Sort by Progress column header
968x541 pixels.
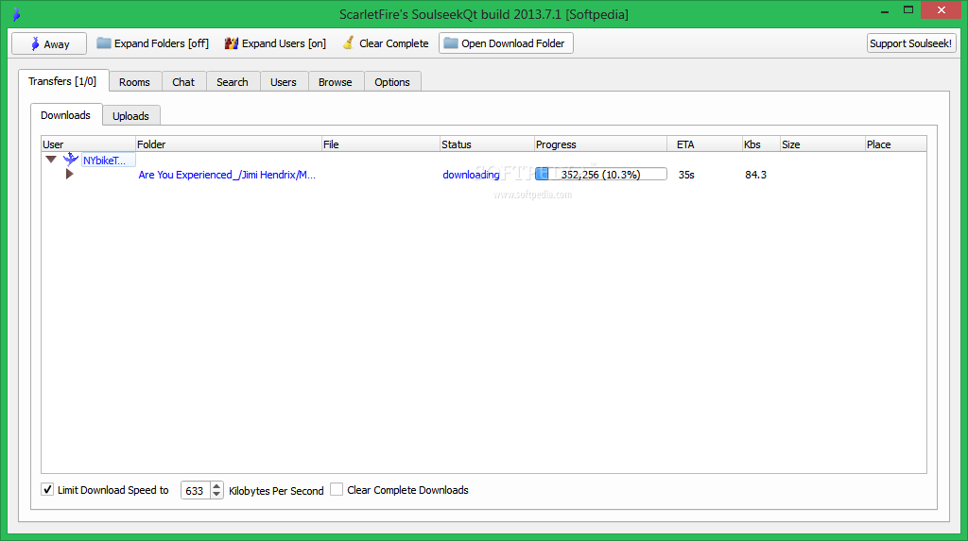click(600, 144)
